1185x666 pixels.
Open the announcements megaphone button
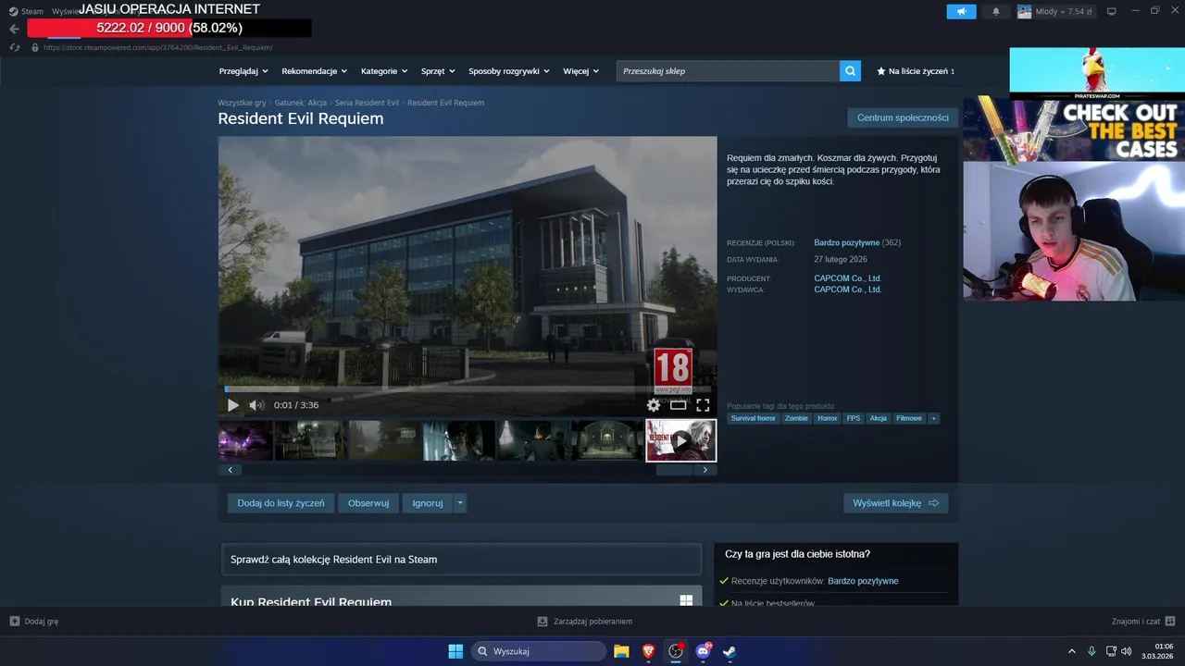tap(961, 11)
